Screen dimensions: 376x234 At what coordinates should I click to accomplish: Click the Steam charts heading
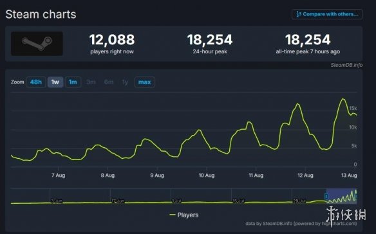pos(41,14)
